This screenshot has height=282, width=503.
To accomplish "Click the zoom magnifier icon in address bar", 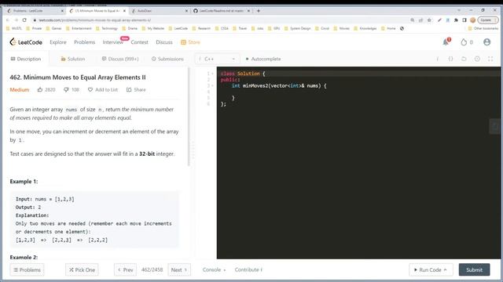I will coord(413,20).
